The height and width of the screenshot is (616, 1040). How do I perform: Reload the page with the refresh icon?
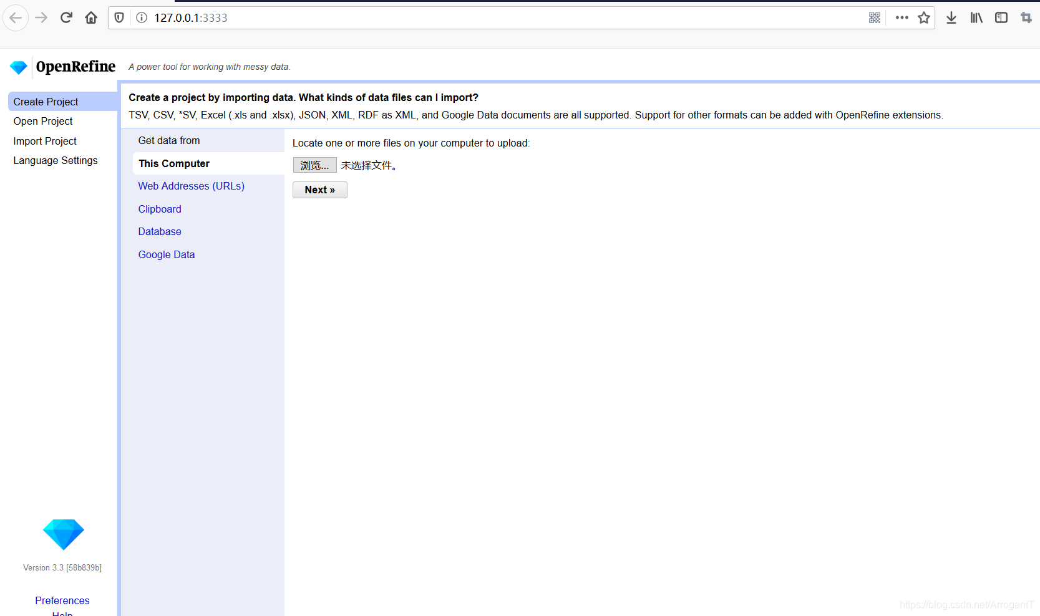tap(66, 17)
